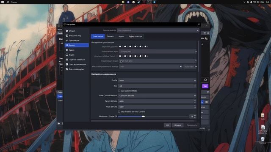Select audio track 6 for streaming

pos(145,46)
